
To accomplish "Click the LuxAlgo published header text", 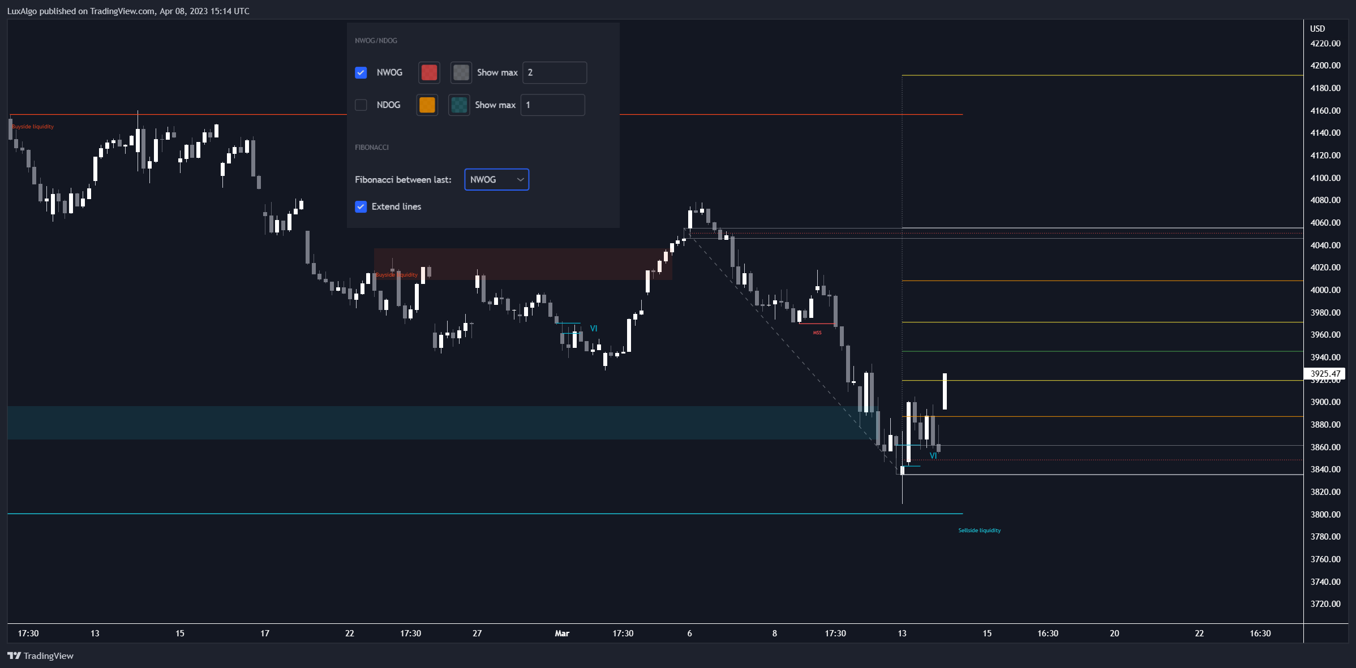I will (128, 11).
